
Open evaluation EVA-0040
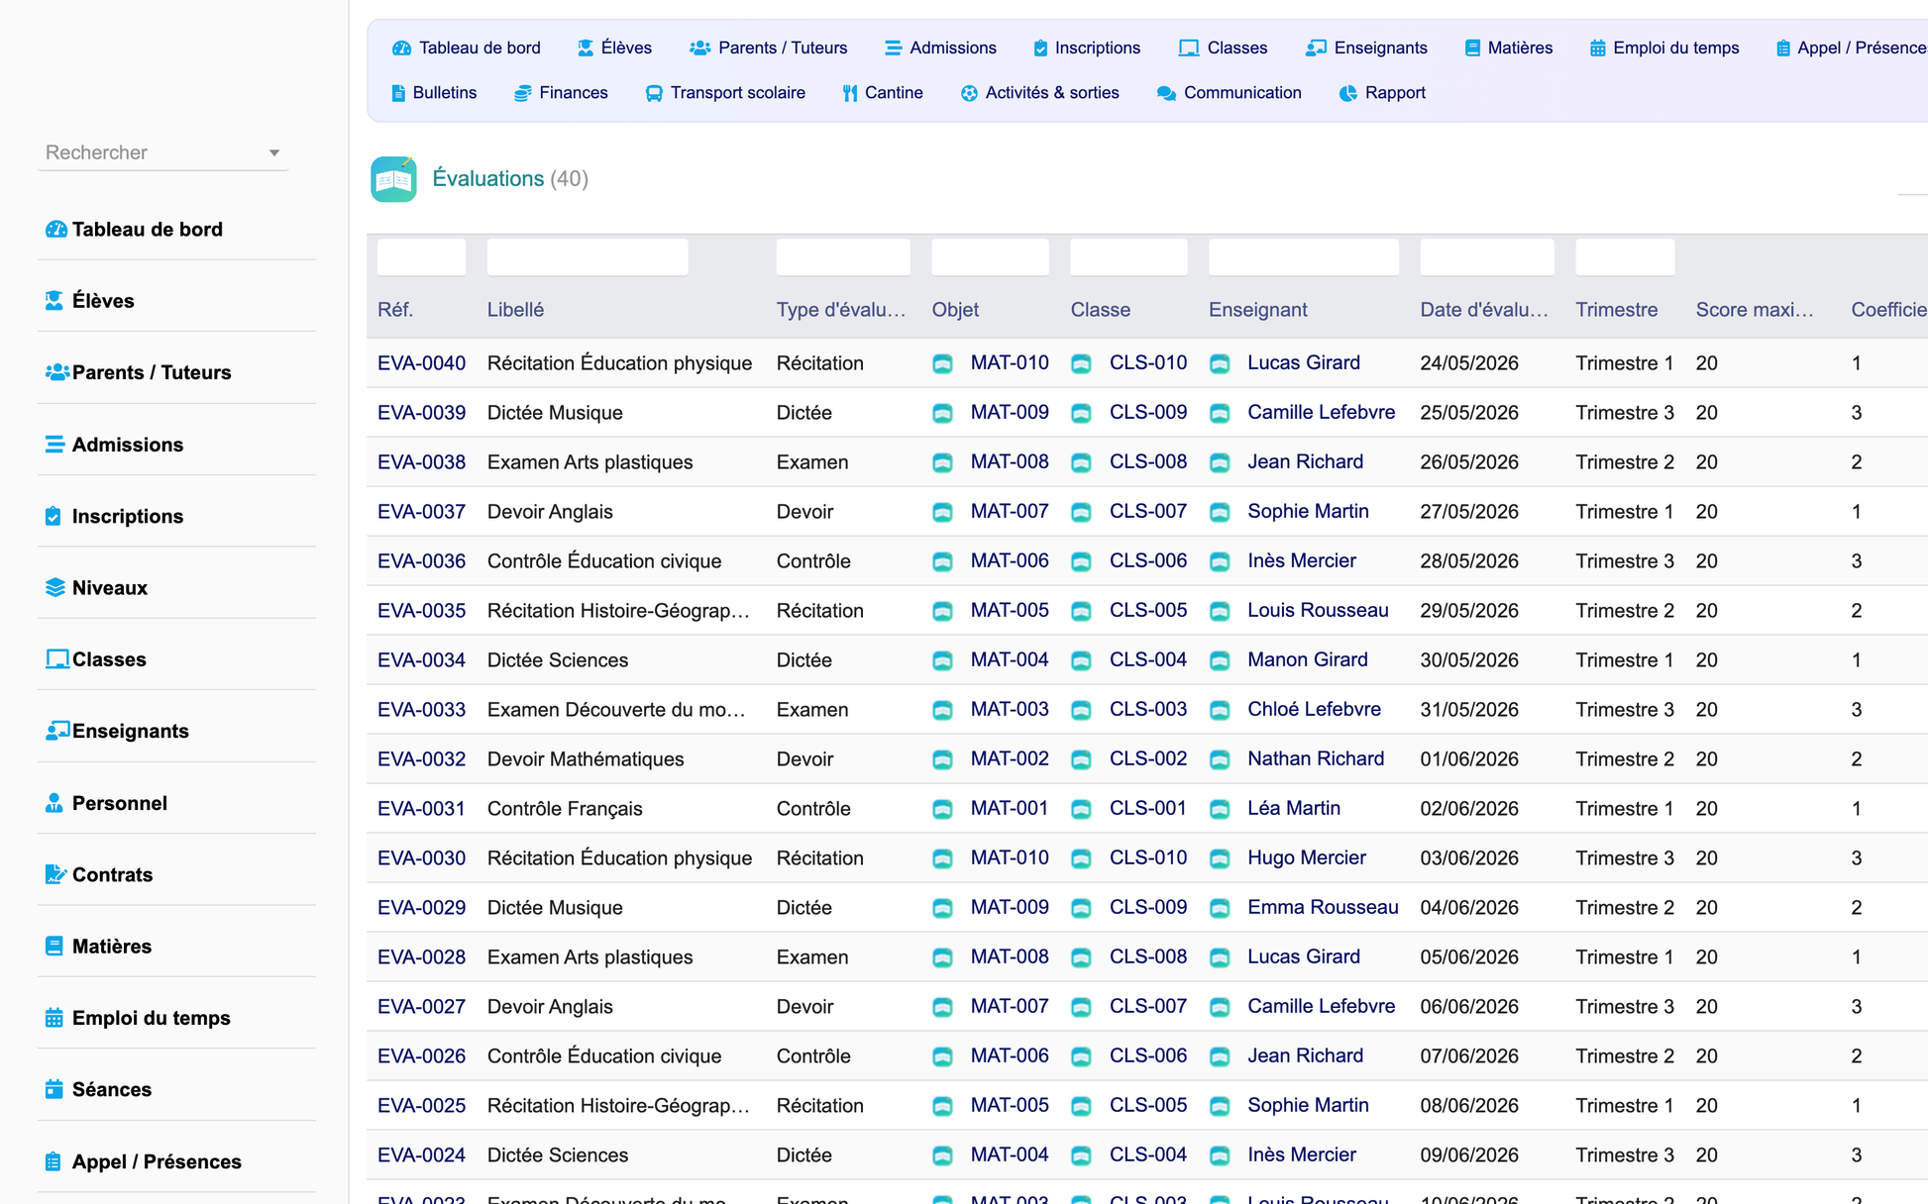pos(421,363)
